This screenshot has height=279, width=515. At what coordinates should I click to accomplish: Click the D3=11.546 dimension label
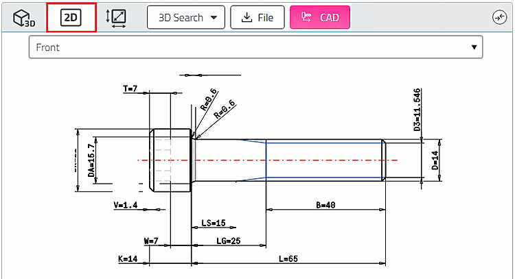coord(417,110)
